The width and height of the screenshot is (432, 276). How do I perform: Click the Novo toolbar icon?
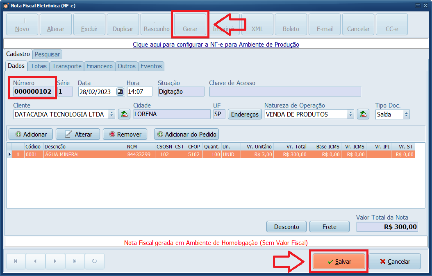[x=22, y=24]
